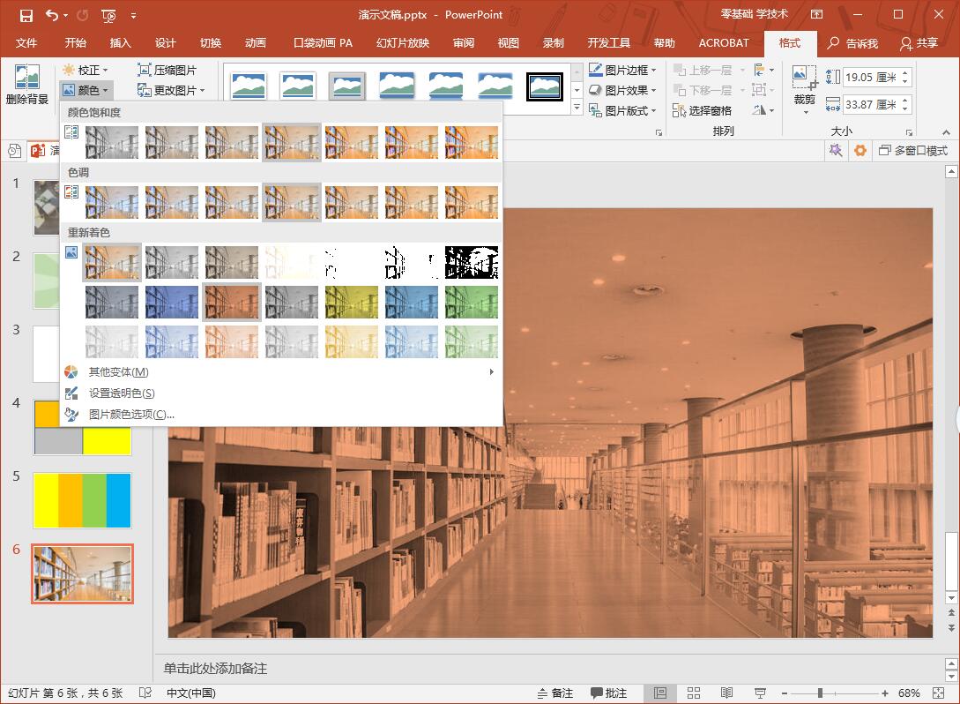Screen dimensions: 960x704
Task: Open the Insert (插入) ribbon tab
Action: point(120,43)
